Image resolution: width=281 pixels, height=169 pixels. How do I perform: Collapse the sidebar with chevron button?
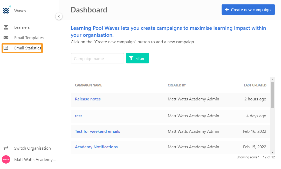[59, 16]
